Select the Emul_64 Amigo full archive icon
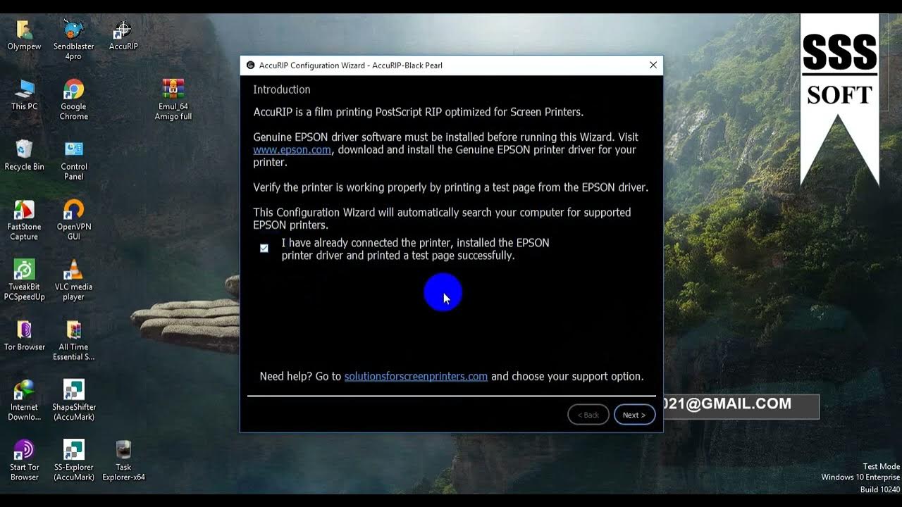Viewport: 902px width, 507px height. click(173, 100)
